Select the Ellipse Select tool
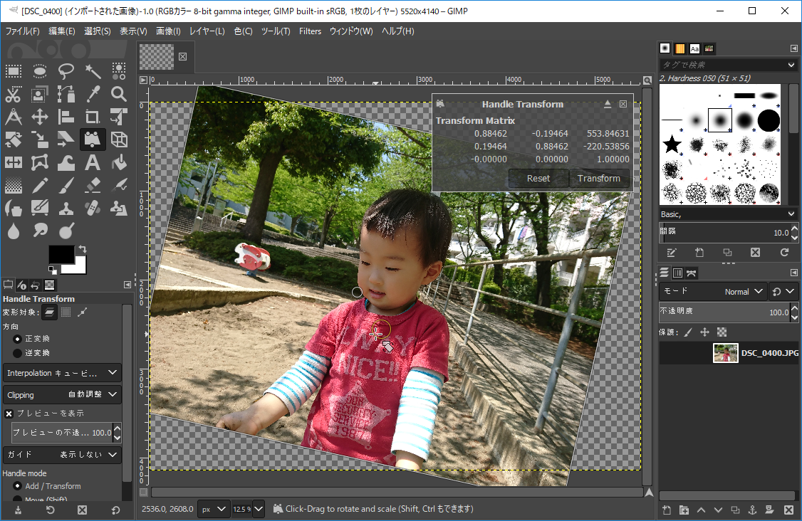Screen dimensions: 802x521 (x=40, y=71)
